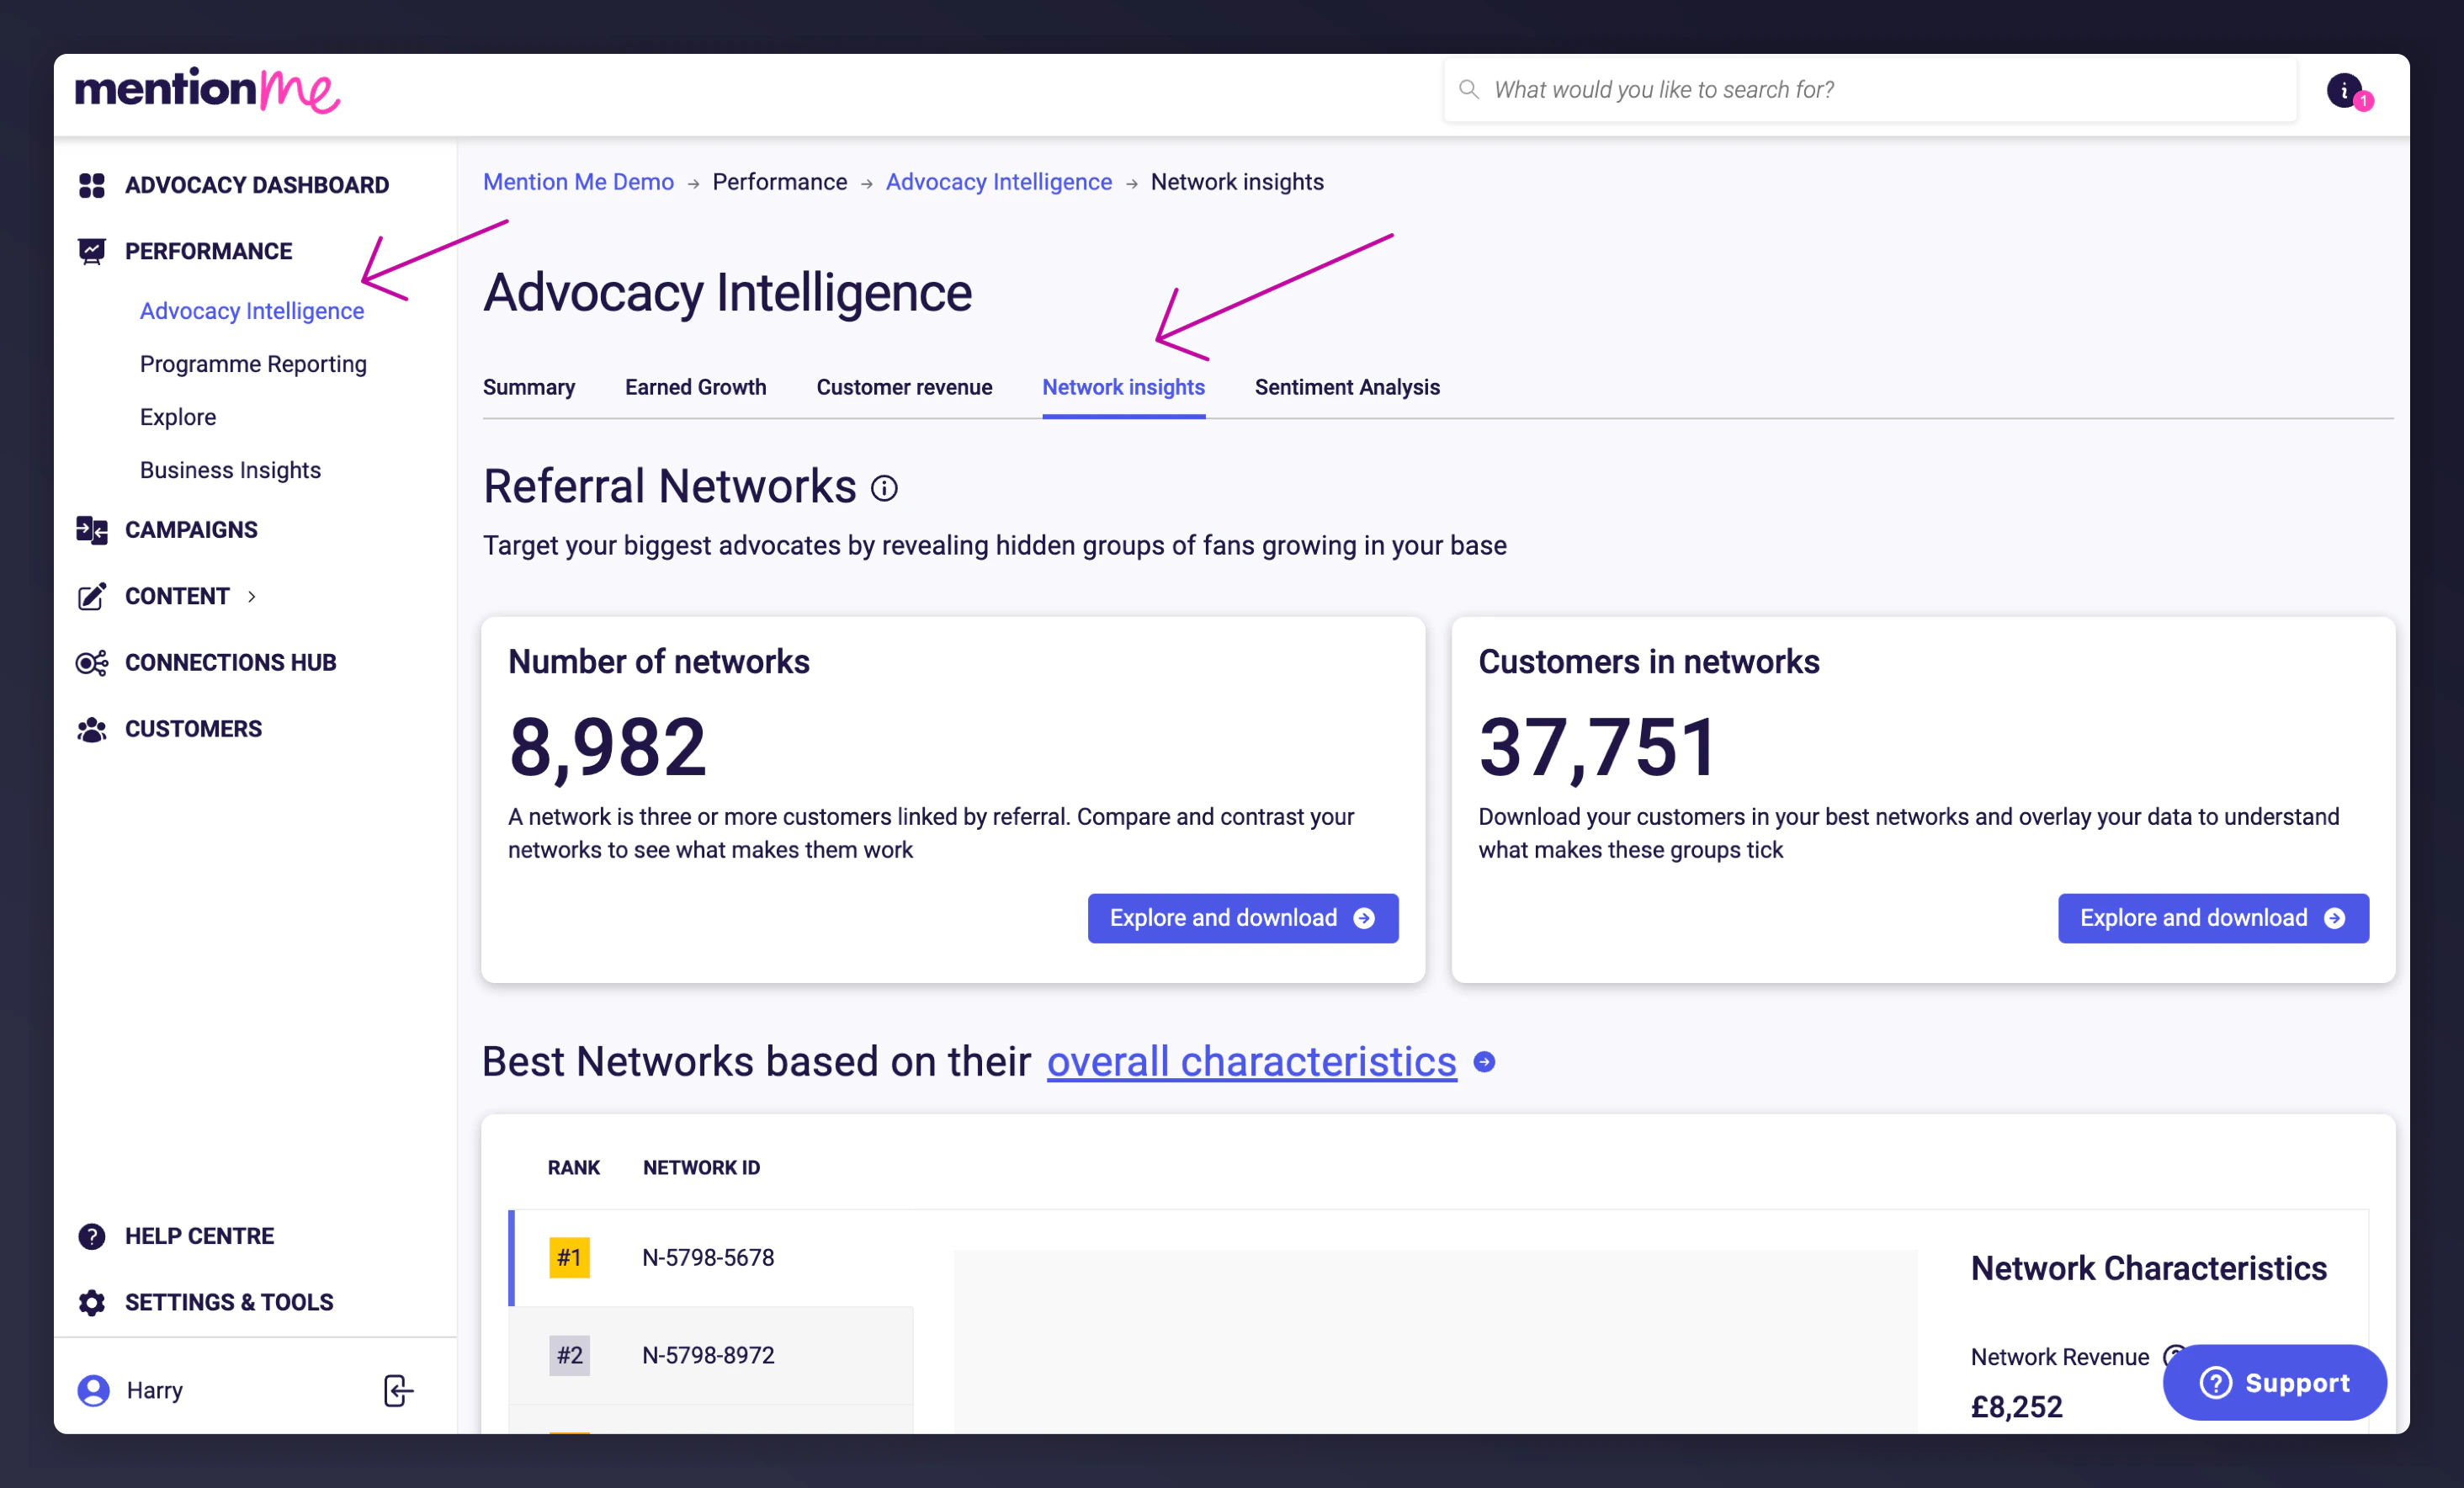Click the Connections Hub icon
This screenshot has width=2464, height=1488.
[x=92, y=663]
